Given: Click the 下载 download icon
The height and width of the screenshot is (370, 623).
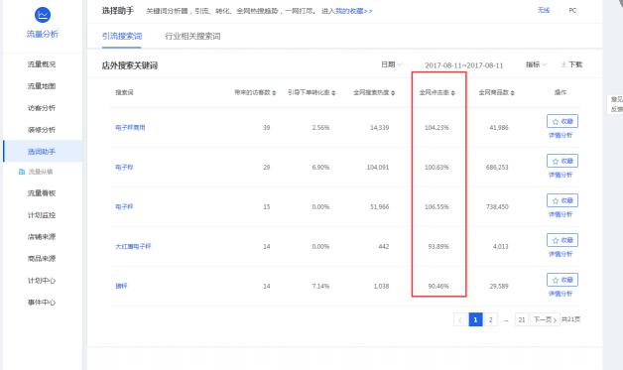Looking at the screenshot, I should (x=563, y=64).
